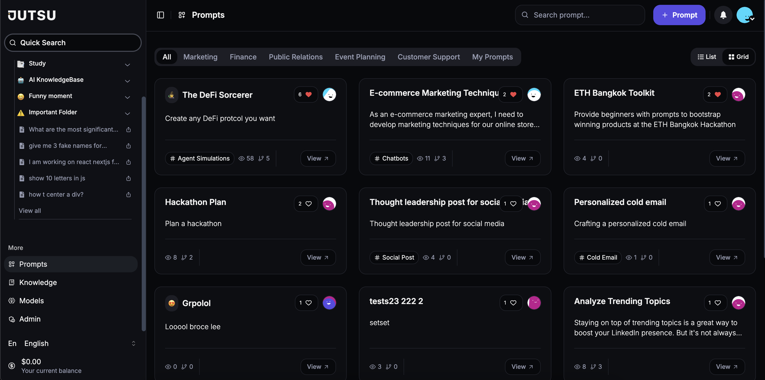Switch to List view
765x380 pixels.
click(x=707, y=57)
